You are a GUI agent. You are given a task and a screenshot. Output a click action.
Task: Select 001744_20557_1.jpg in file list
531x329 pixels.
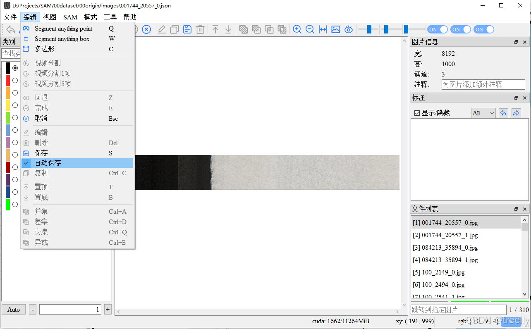(466, 235)
